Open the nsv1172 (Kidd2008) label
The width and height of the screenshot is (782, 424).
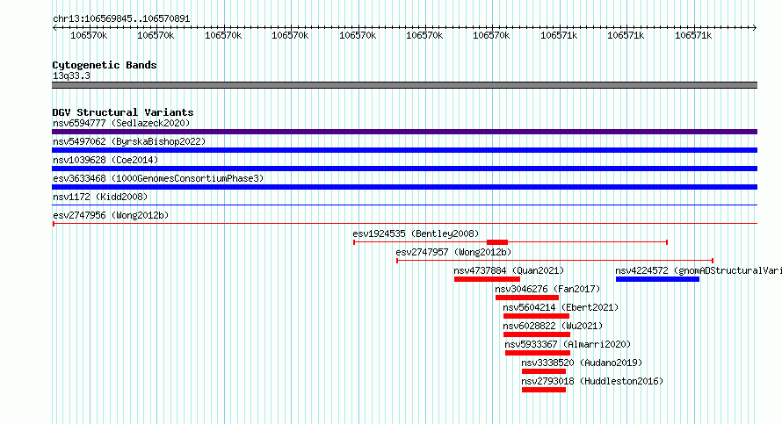[x=100, y=197]
